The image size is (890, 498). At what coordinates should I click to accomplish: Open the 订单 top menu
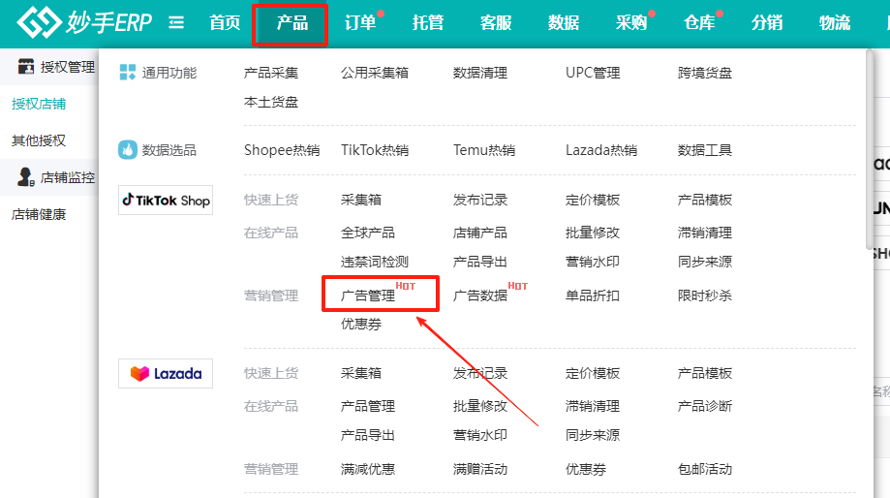tap(360, 22)
